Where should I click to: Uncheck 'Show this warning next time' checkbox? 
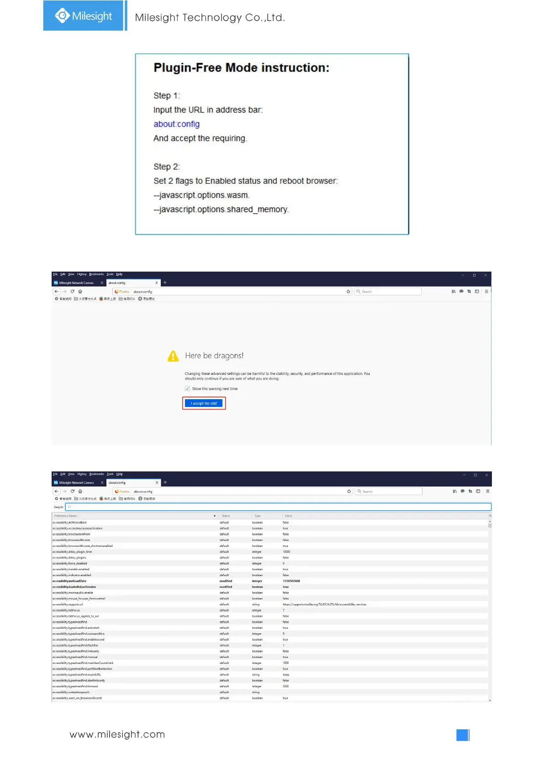(187, 389)
